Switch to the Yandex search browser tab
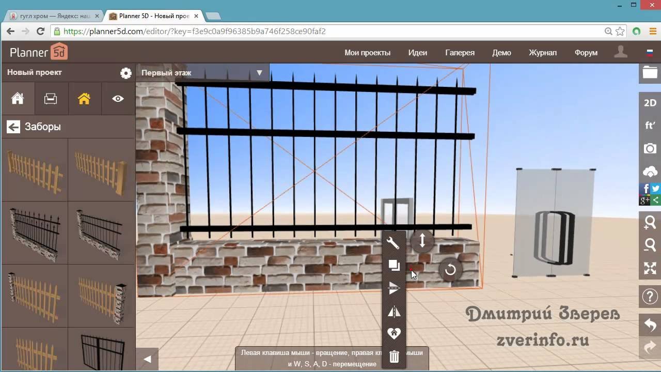The image size is (661, 372). coord(52,16)
